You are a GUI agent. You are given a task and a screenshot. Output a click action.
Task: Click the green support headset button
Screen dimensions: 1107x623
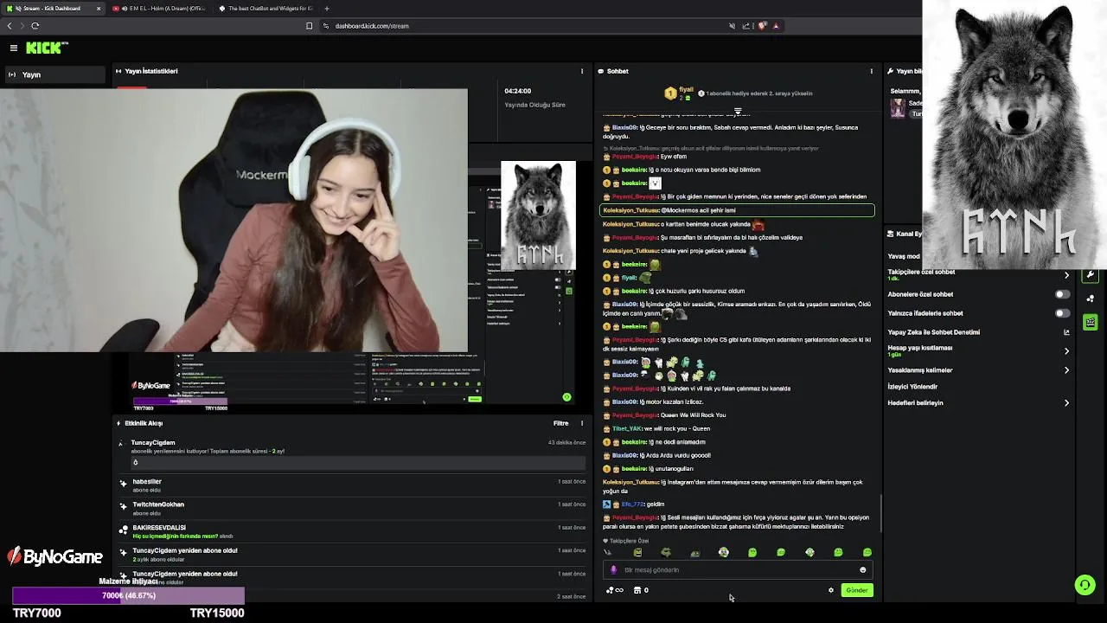click(x=1085, y=585)
